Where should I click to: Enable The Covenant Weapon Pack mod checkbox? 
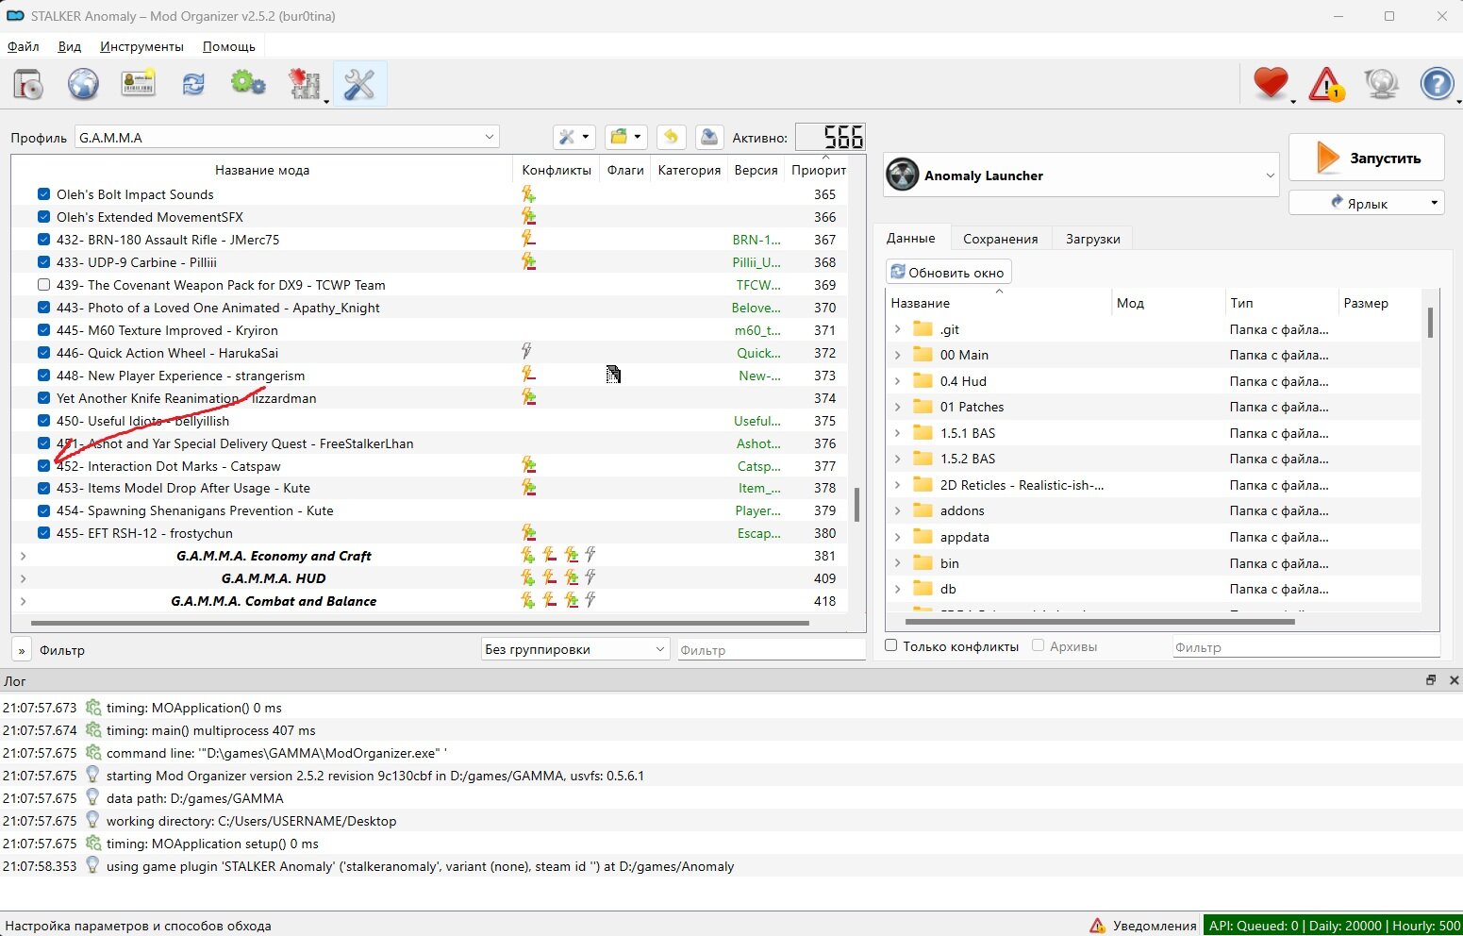pos(43,285)
